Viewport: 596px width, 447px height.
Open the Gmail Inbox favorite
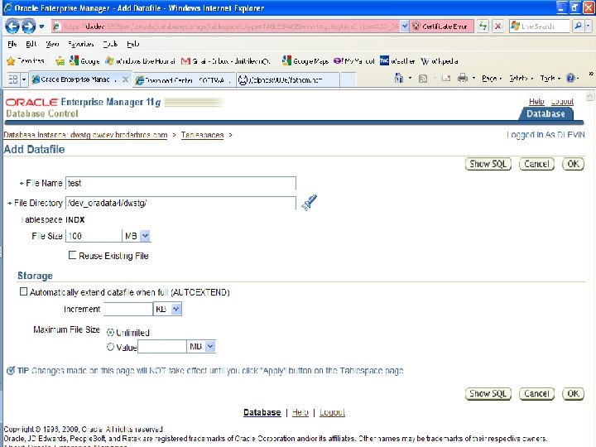coord(225,60)
